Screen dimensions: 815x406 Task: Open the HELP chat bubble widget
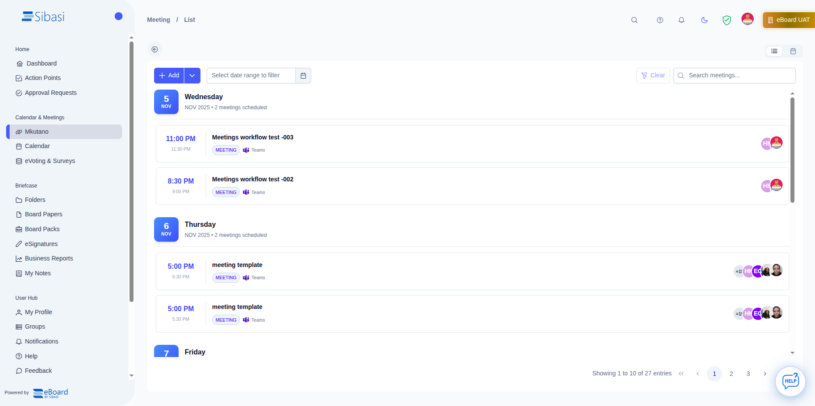click(x=790, y=381)
